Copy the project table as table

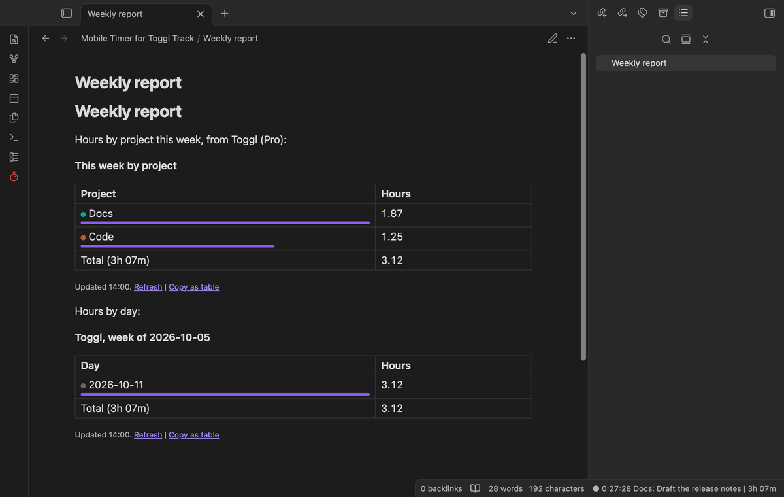194,287
